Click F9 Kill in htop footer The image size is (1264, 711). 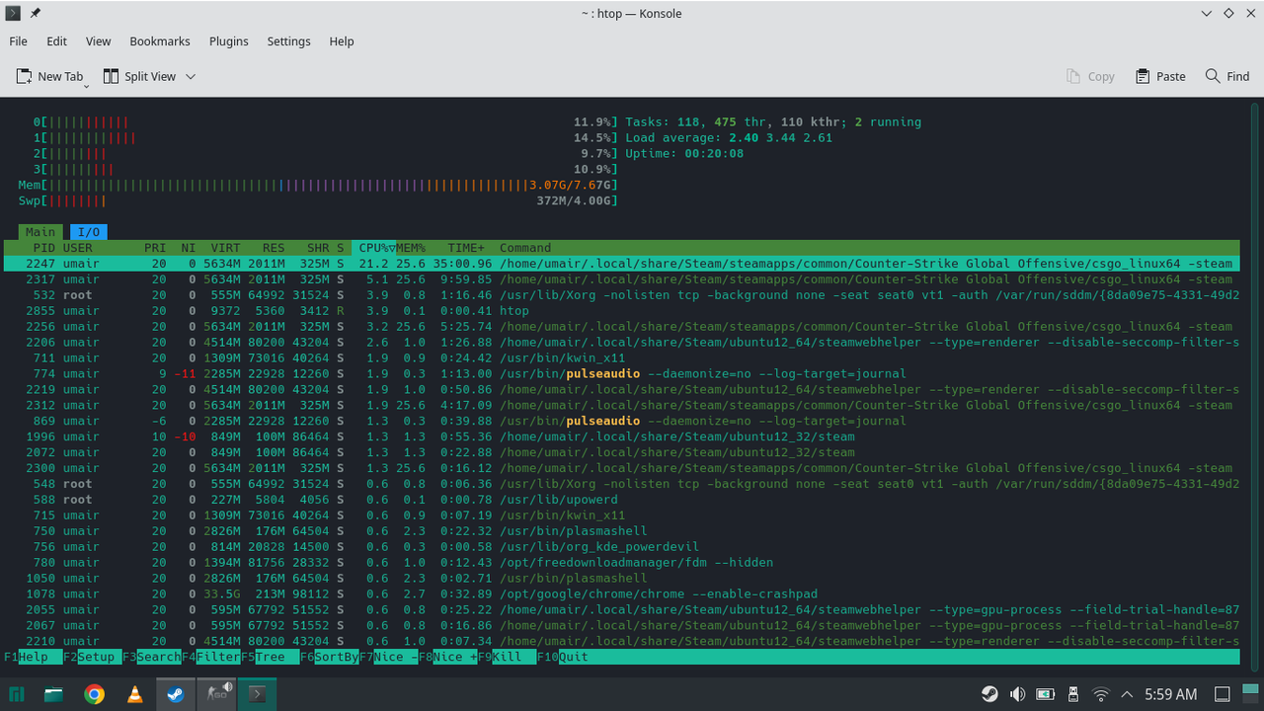pos(507,657)
